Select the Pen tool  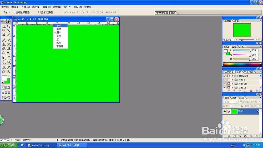(x=3, y=62)
